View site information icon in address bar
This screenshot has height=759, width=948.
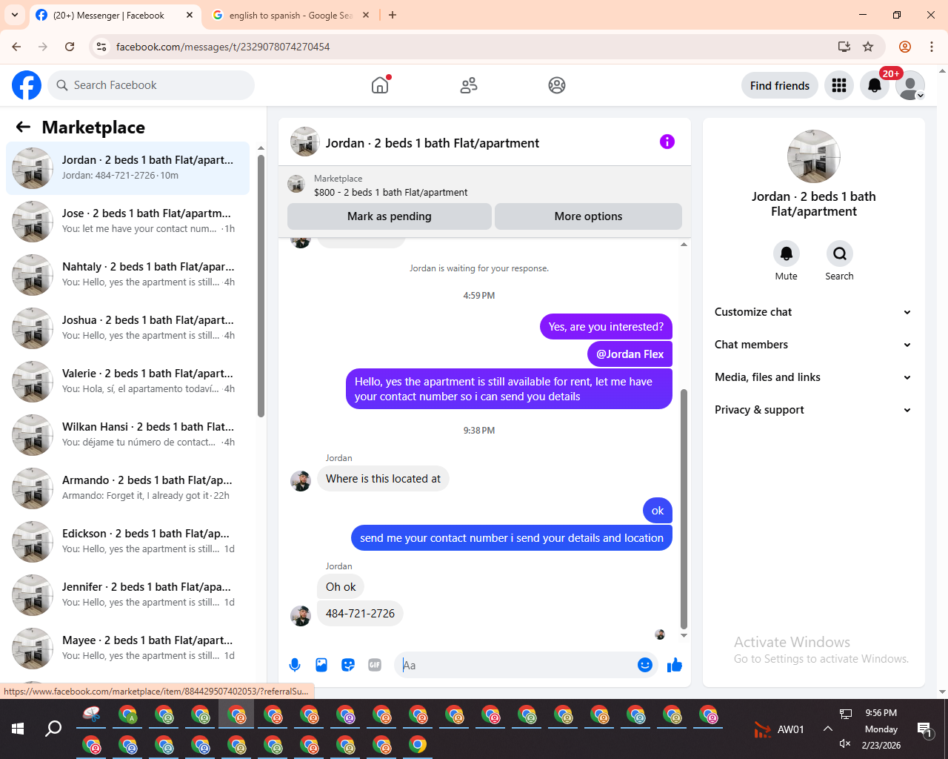click(102, 47)
